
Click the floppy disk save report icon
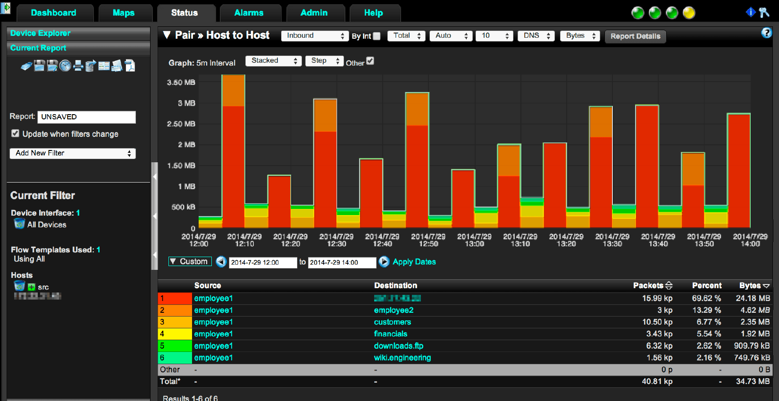tap(40, 66)
